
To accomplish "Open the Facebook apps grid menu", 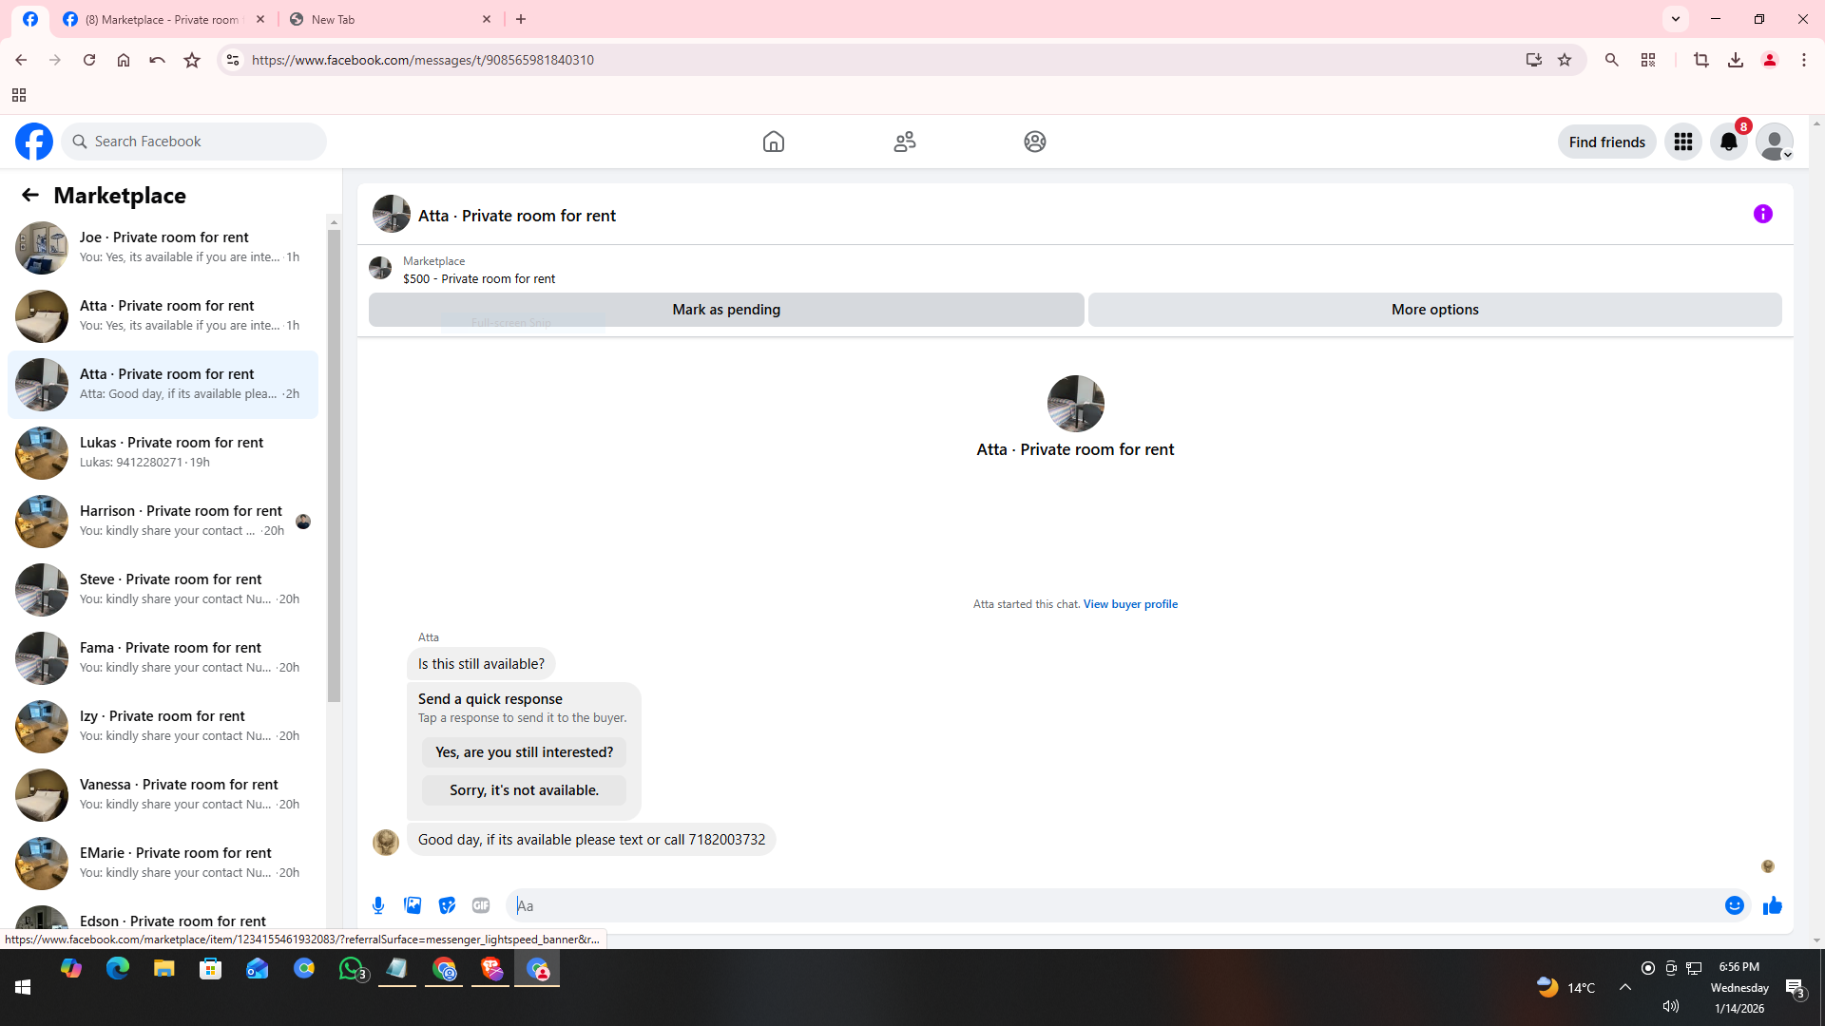I will 1682,142.
